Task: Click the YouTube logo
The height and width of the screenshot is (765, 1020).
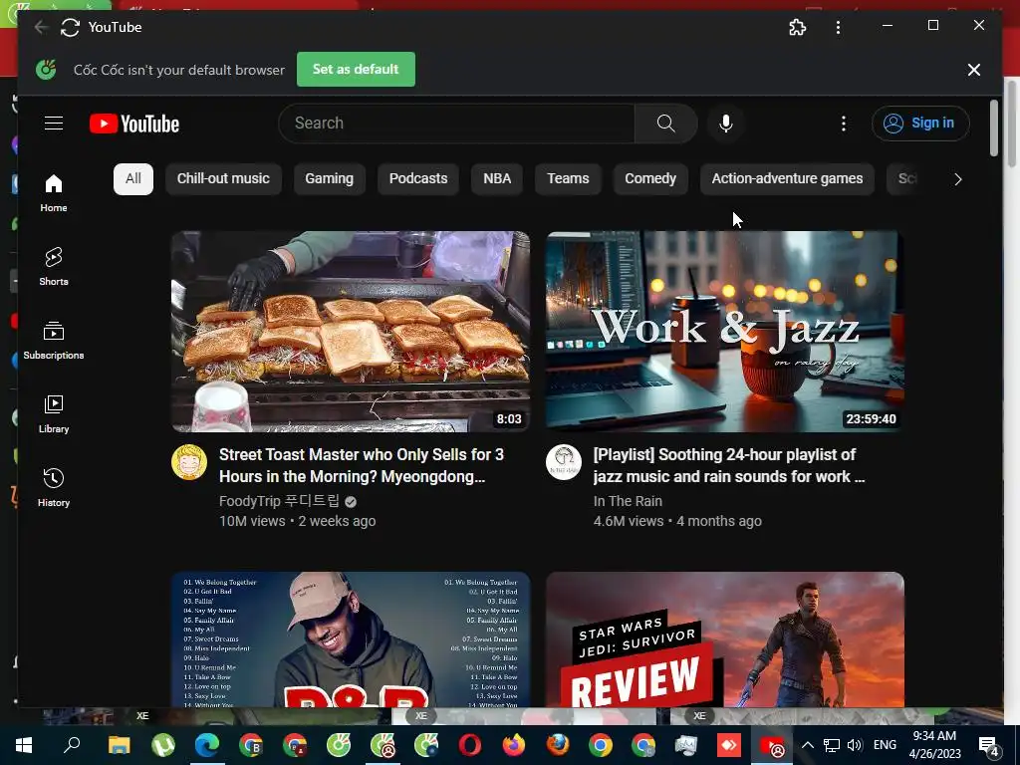Action: tap(134, 124)
